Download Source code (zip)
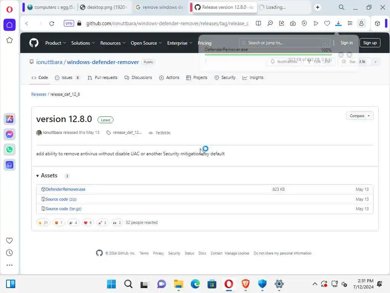The height and width of the screenshot is (293, 390). (x=61, y=199)
